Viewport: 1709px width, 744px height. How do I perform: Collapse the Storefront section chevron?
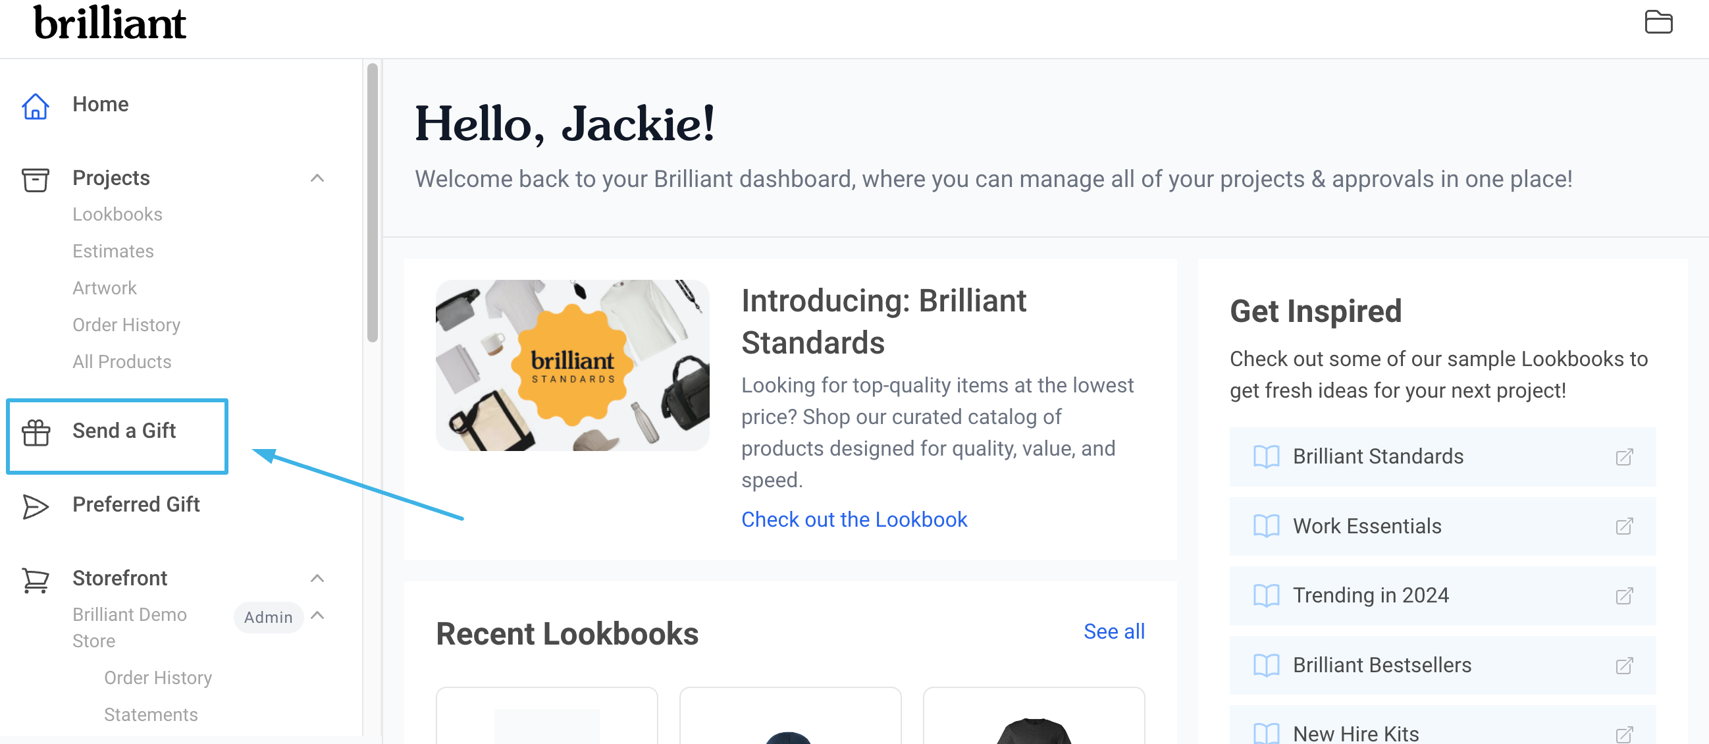(317, 578)
